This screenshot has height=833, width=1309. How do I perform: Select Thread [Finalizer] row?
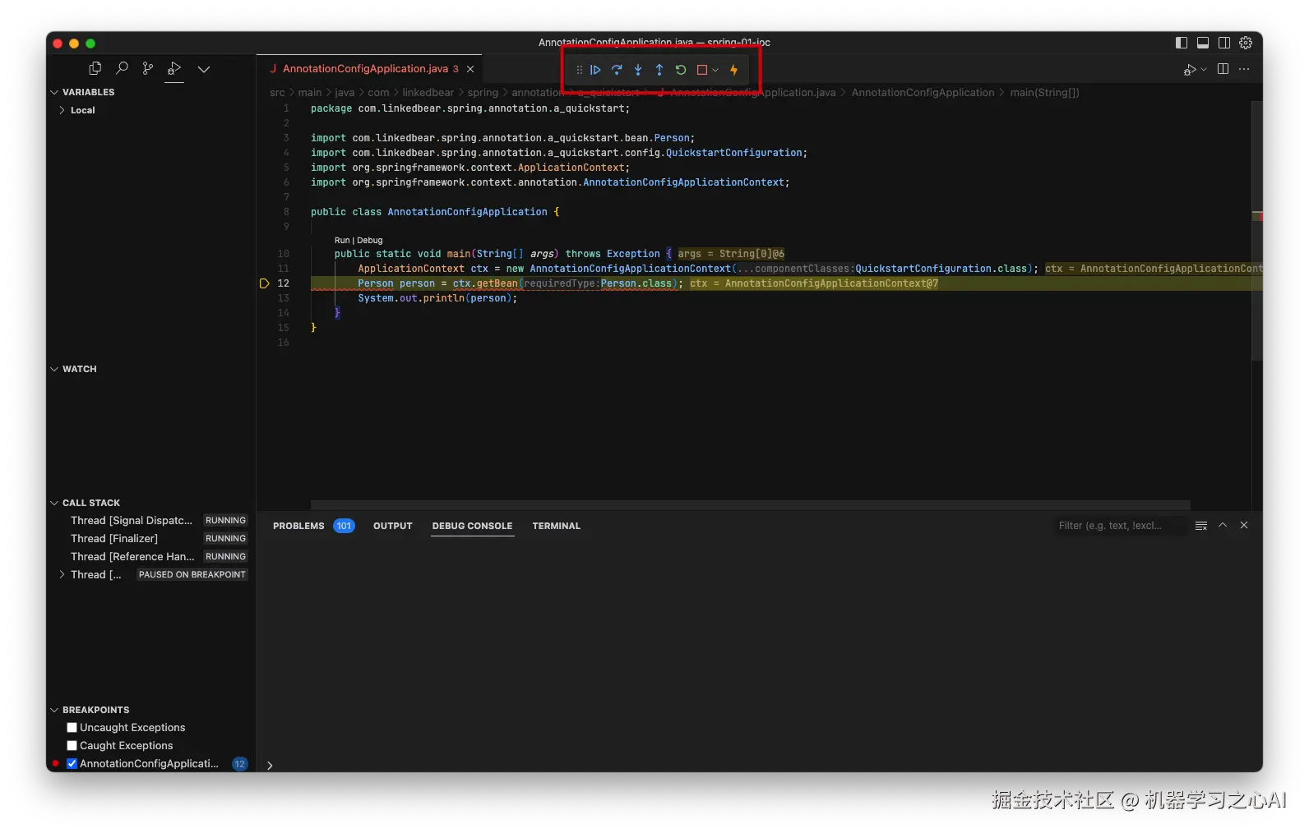(151, 538)
